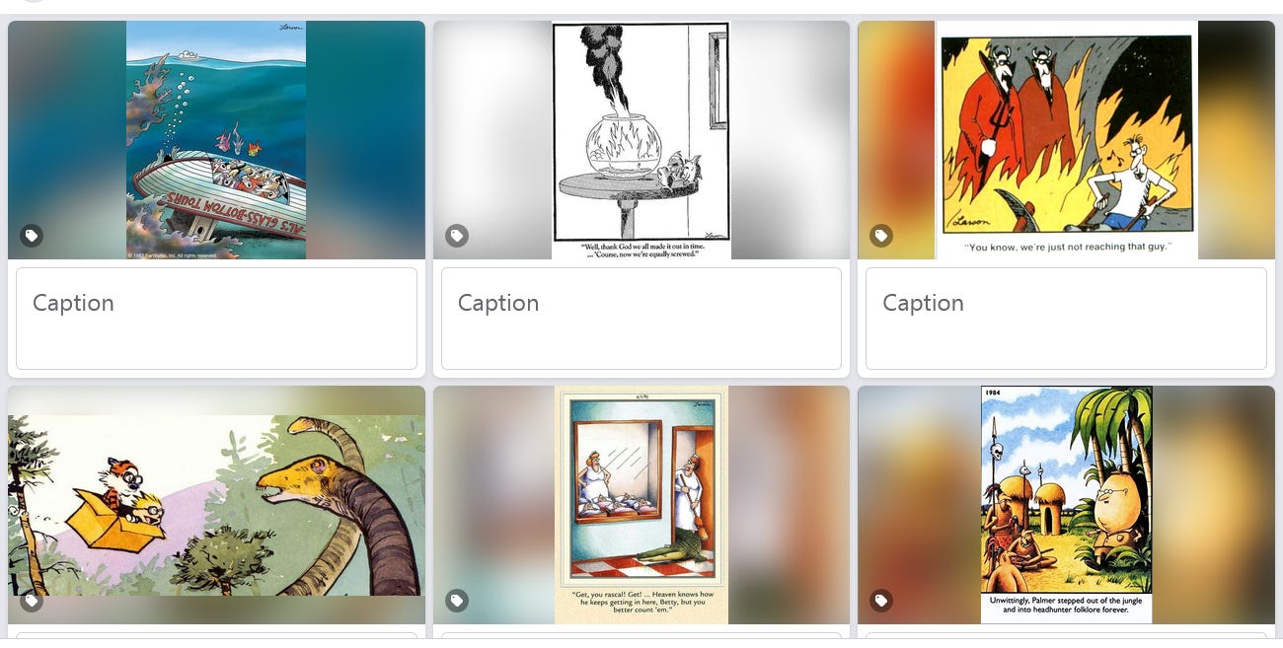Open tags for the burning fishbowl comic

456,236
